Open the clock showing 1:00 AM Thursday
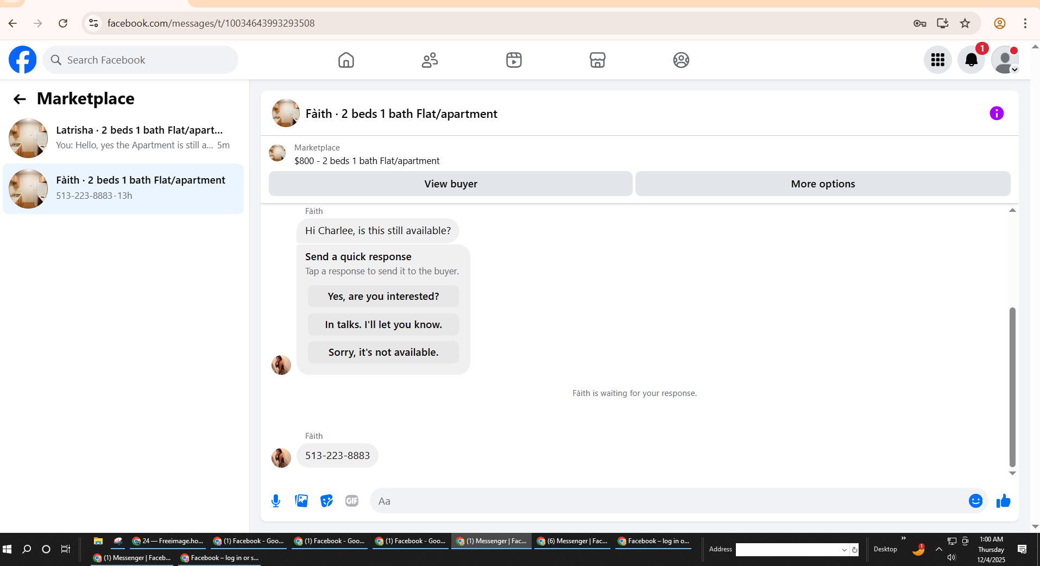This screenshot has width=1040, height=566. (991, 549)
